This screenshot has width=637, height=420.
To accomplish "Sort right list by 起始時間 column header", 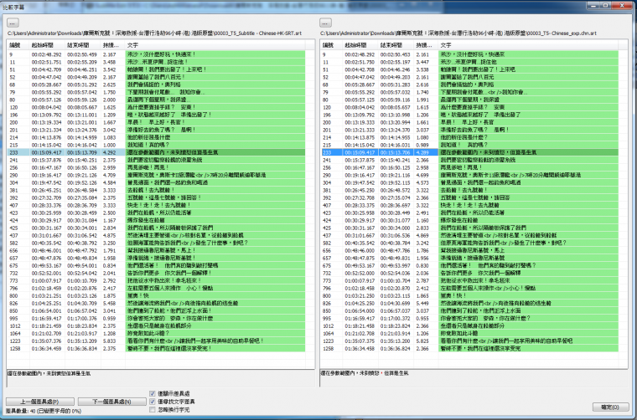I will tap(360, 45).
